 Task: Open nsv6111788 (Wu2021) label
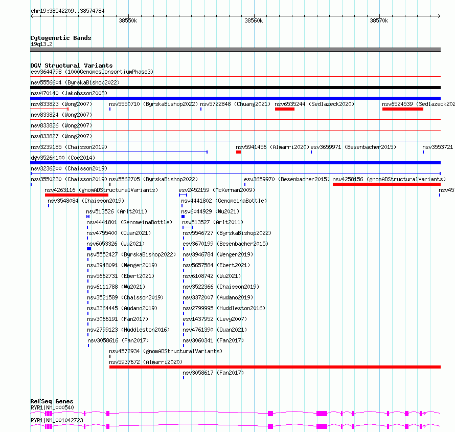click(x=116, y=287)
